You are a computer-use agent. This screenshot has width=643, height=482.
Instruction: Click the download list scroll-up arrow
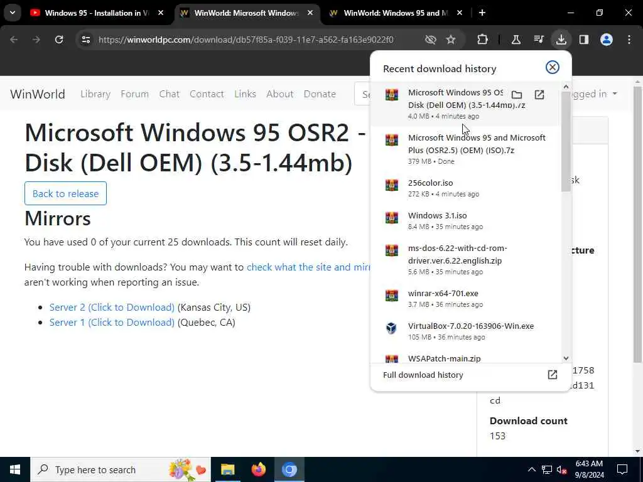[566, 87]
